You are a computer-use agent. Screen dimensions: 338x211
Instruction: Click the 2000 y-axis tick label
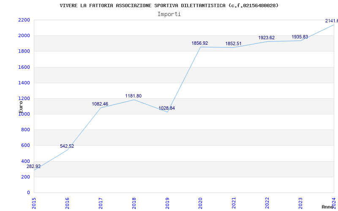coord(24,36)
